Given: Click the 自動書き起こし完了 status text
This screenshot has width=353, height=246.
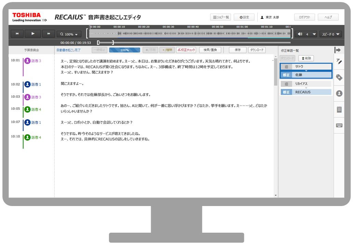Looking at the screenshot, I should click(68, 50).
